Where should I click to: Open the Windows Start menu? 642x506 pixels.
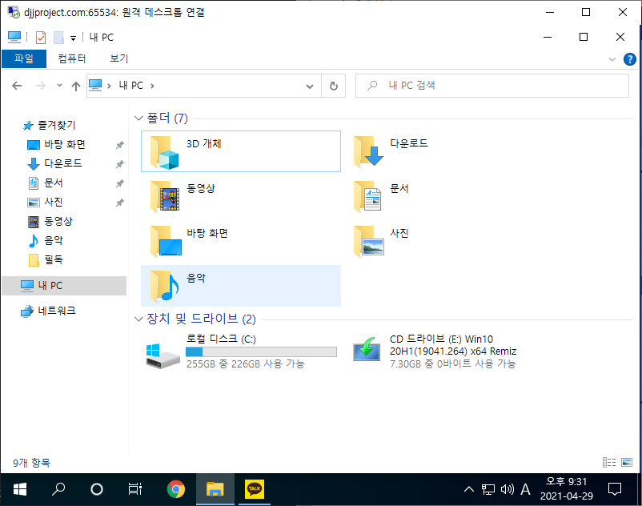pos(20,489)
